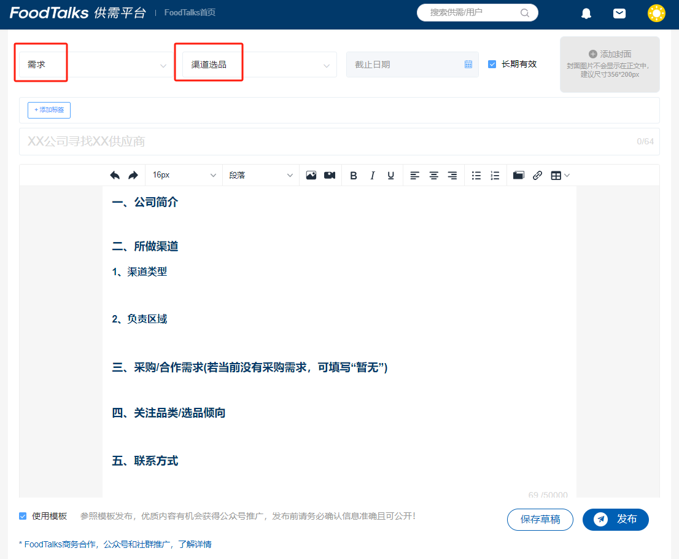Apply italic formatting

click(372, 175)
